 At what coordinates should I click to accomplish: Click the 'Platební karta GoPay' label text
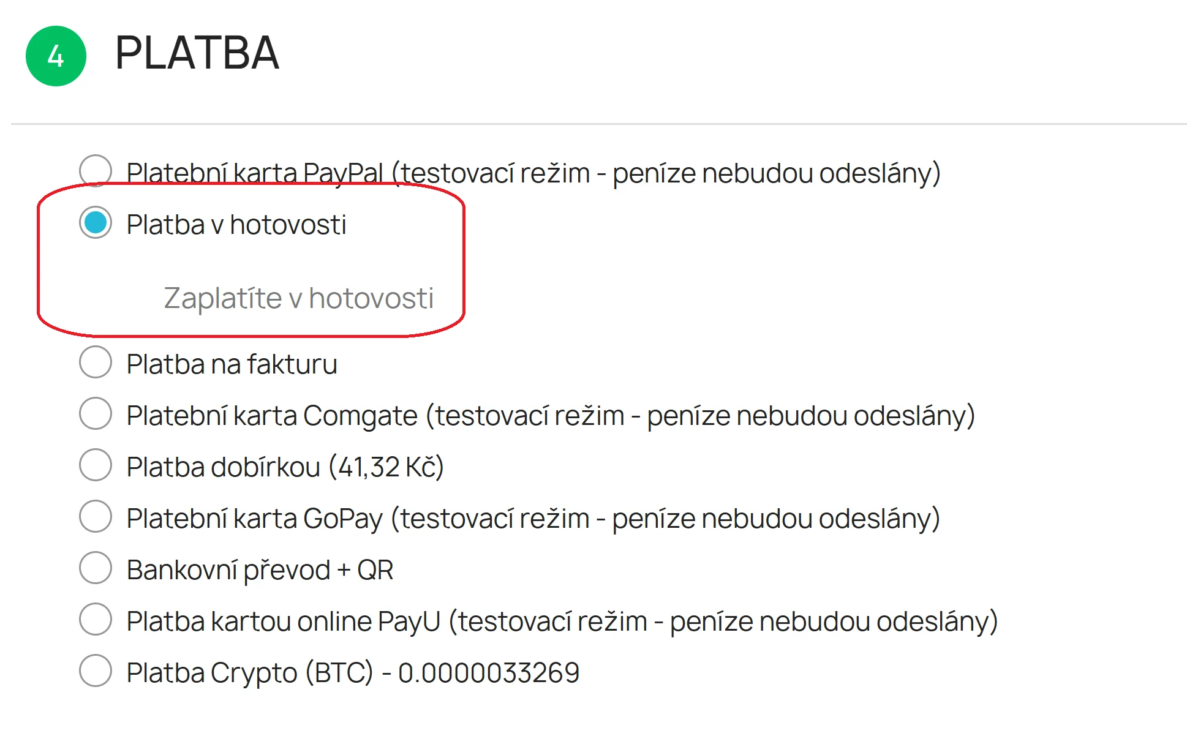(533, 519)
